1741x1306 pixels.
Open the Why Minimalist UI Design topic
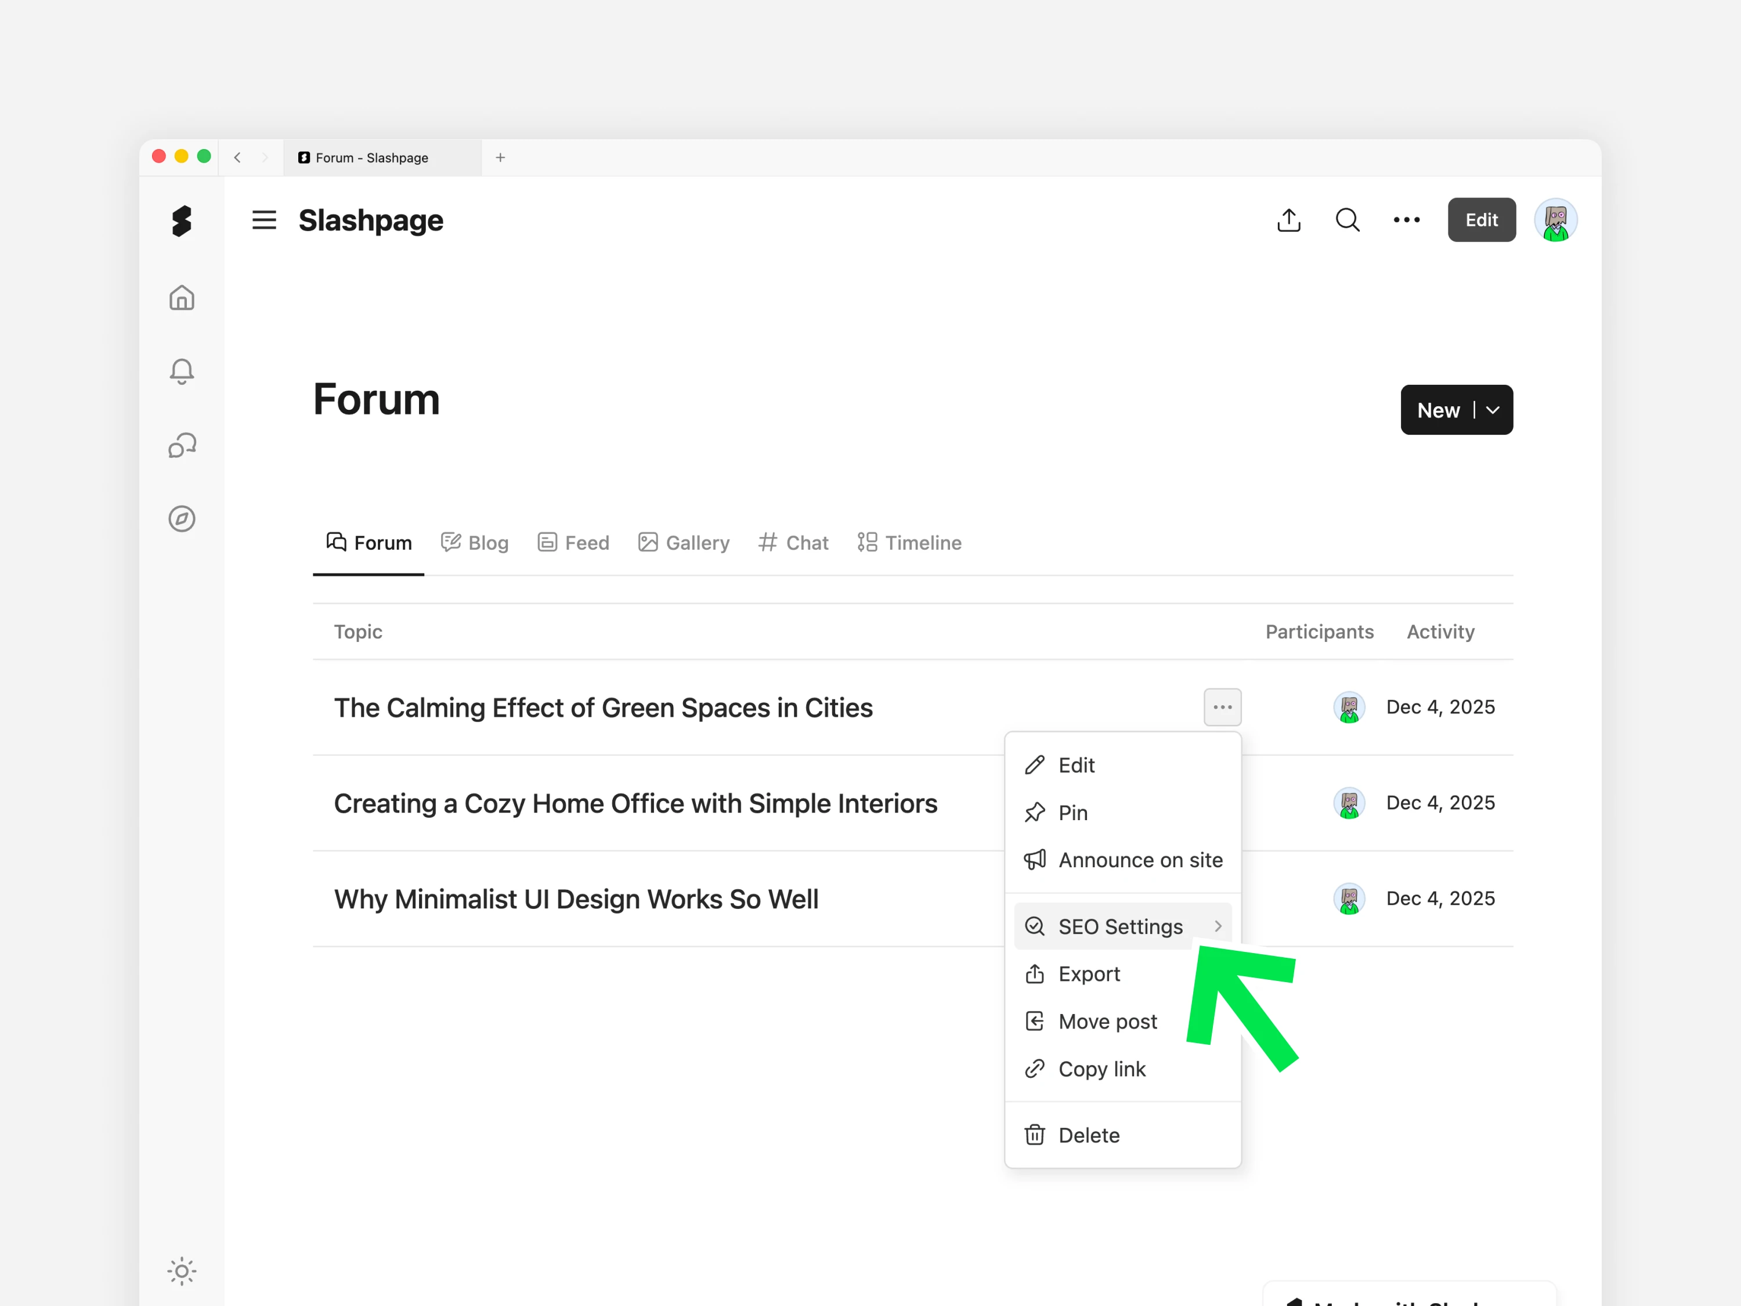point(576,899)
